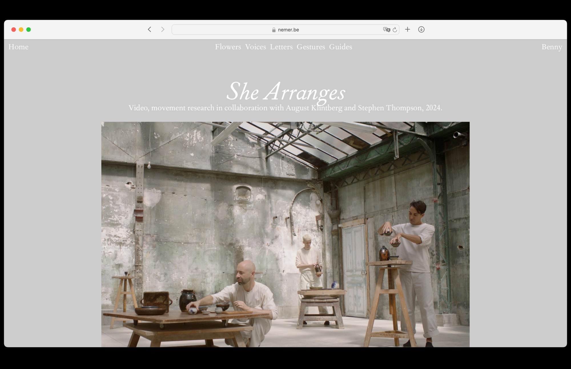The image size is (571, 369).
Task: Close the window with red button
Action: point(13,30)
